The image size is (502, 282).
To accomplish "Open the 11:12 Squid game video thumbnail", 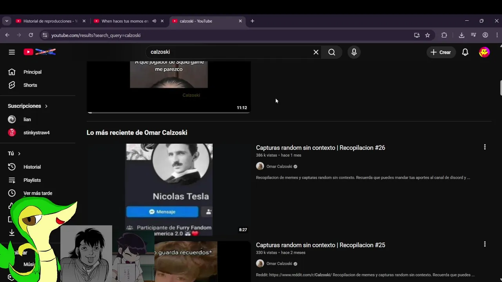I will [x=169, y=87].
